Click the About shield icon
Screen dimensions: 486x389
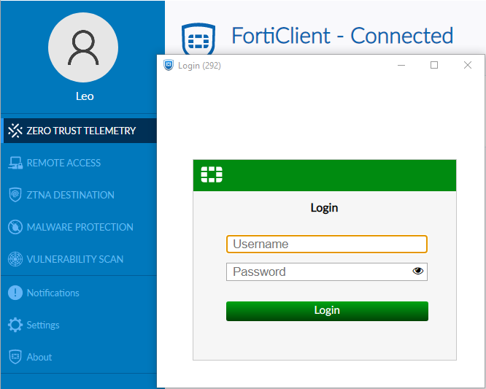pyautogui.click(x=15, y=357)
